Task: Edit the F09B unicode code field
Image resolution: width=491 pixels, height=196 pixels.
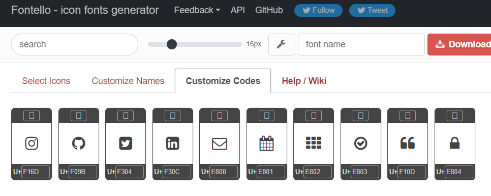Action: pyautogui.click(x=83, y=172)
